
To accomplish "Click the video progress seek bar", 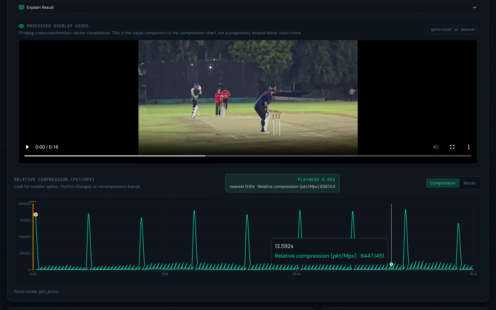I will click(x=248, y=156).
